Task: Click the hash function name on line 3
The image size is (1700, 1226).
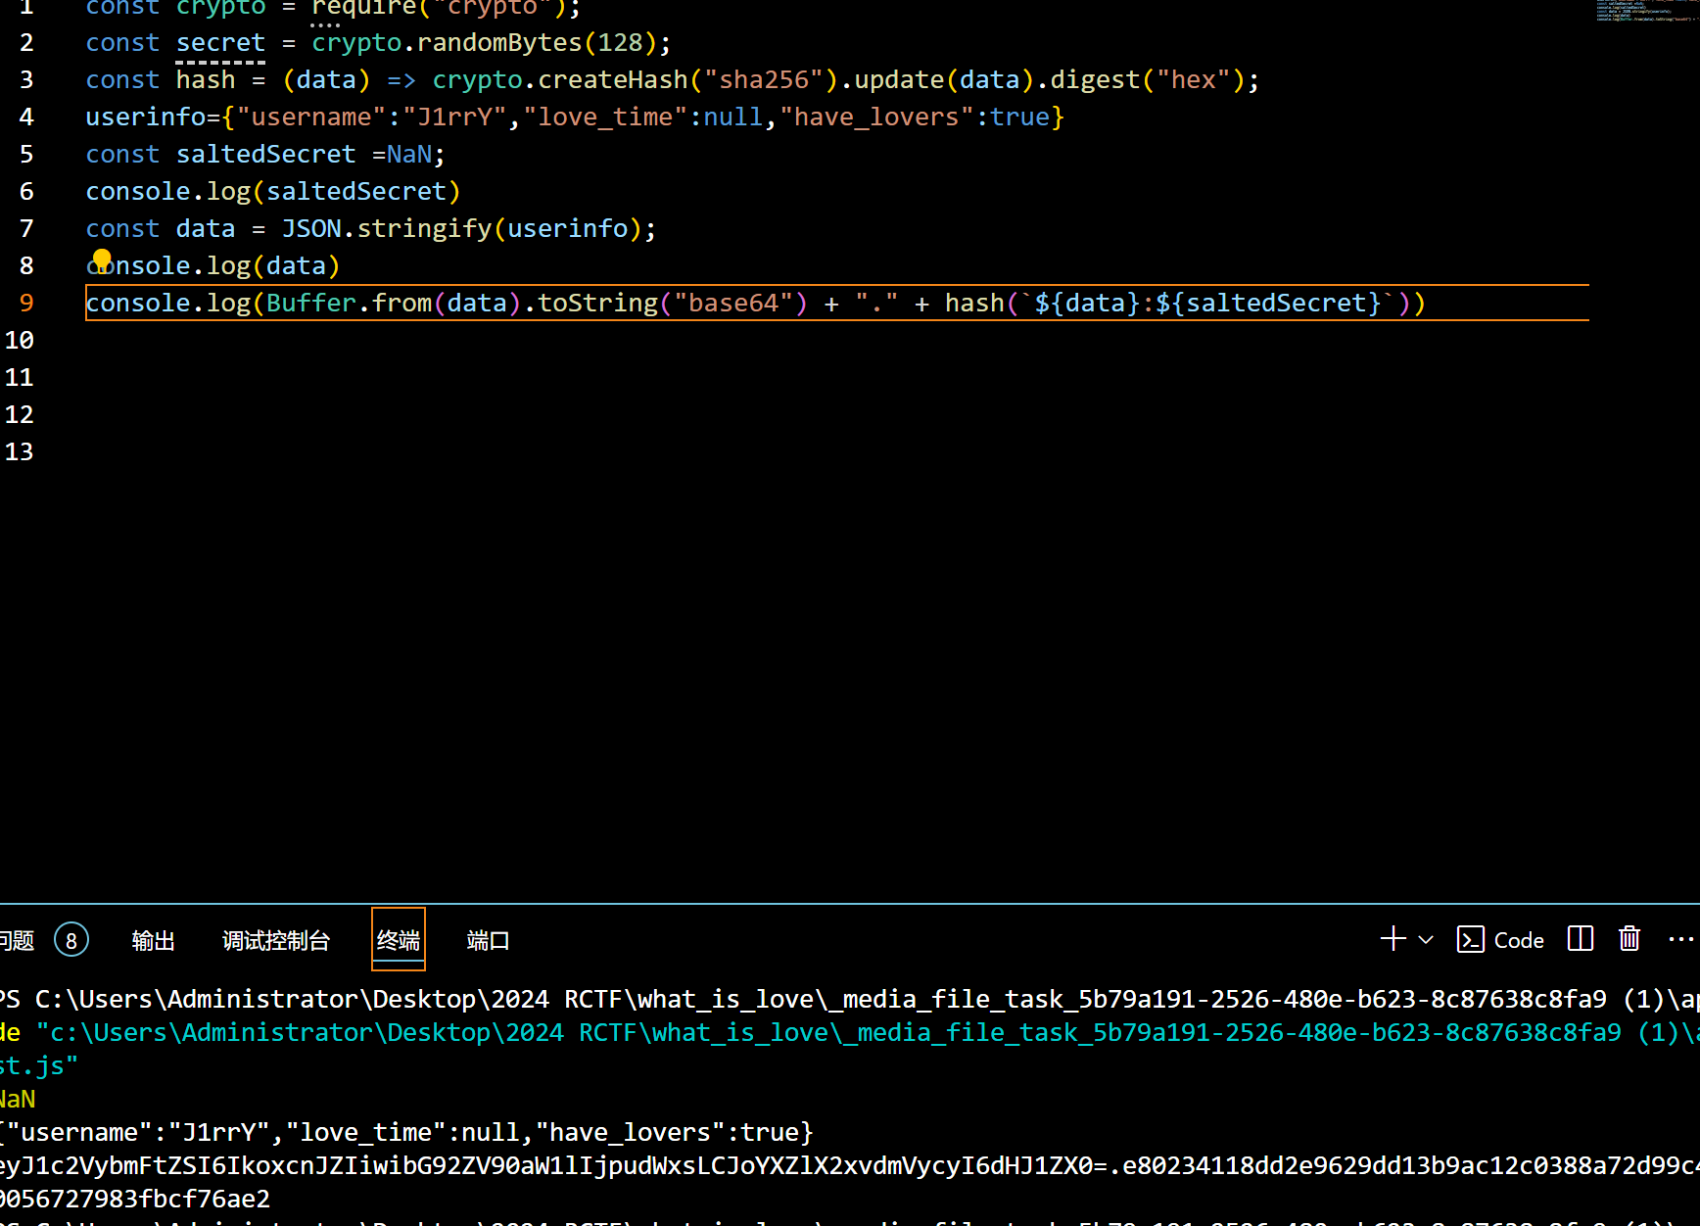Action: 206,79
